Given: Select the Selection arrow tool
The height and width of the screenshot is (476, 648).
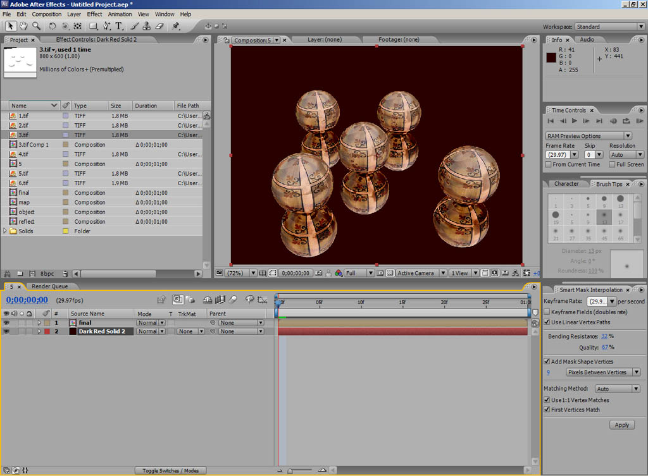Looking at the screenshot, I should tap(10, 26).
